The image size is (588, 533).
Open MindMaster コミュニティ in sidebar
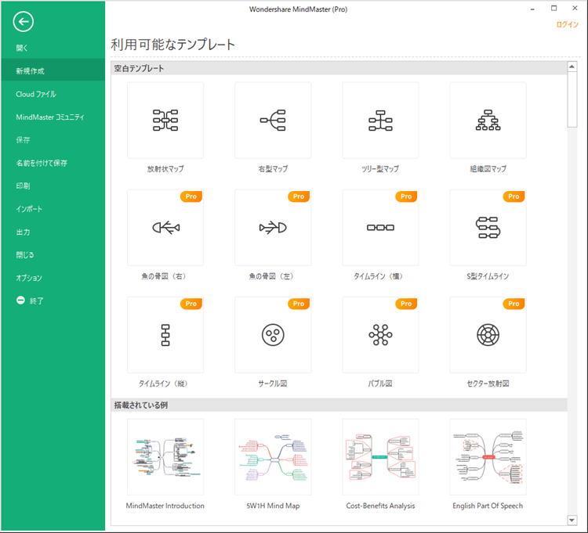tap(49, 117)
